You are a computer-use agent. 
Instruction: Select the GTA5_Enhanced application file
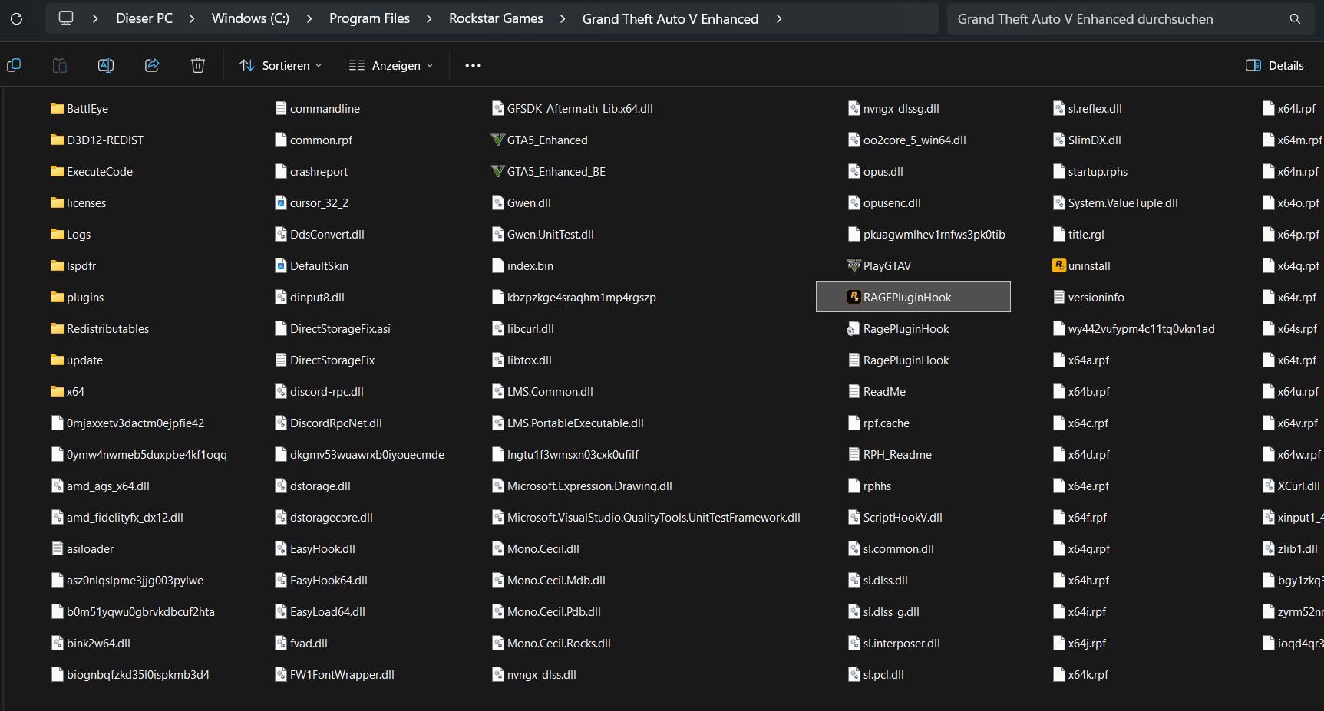click(539, 140)
